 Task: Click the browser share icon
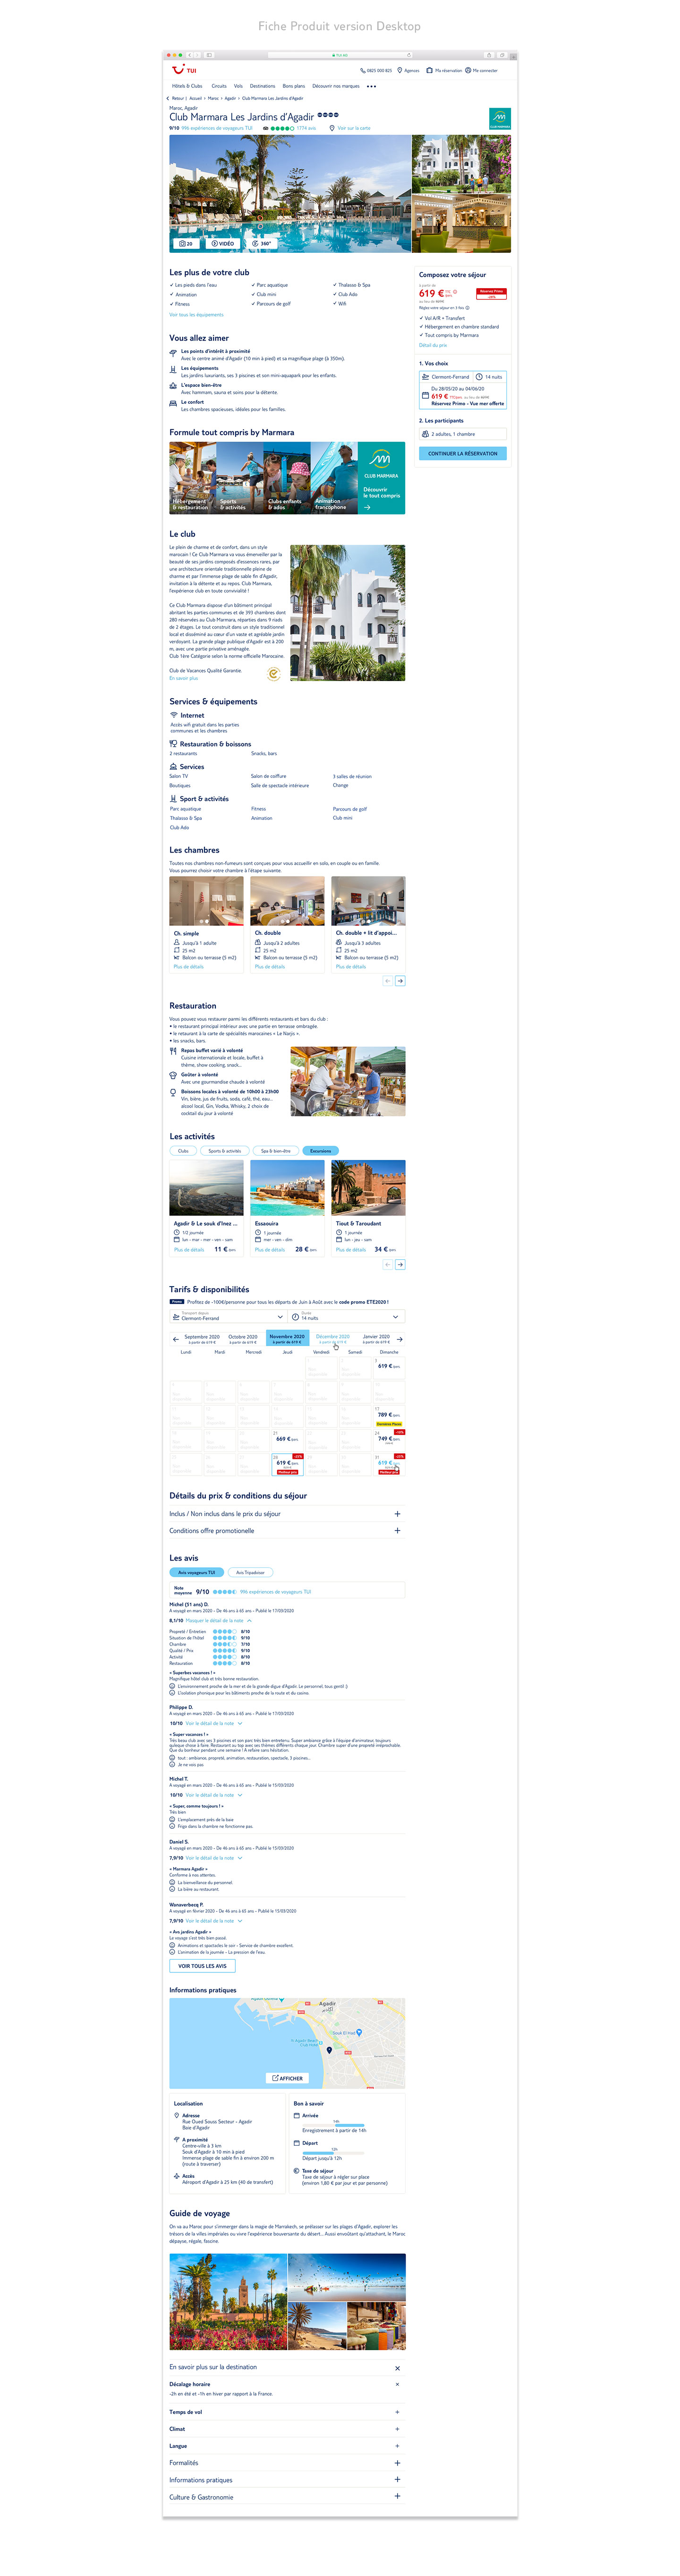point(489,55)
